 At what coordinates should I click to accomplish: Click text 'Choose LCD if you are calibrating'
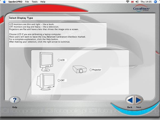click(x=25, y=34)
